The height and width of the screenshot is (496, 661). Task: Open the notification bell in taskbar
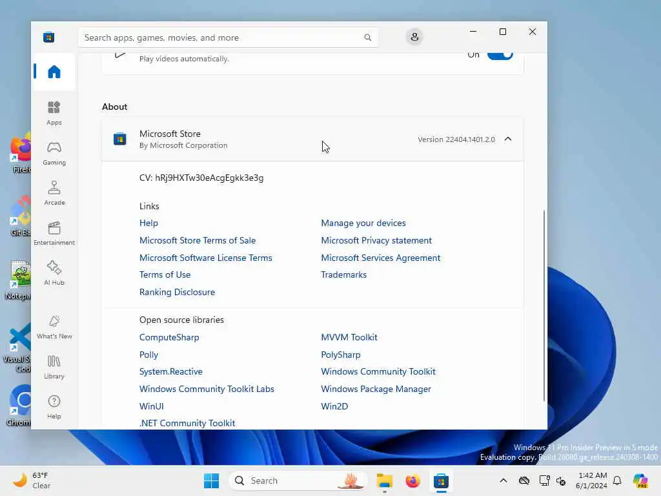pos(617,480)
